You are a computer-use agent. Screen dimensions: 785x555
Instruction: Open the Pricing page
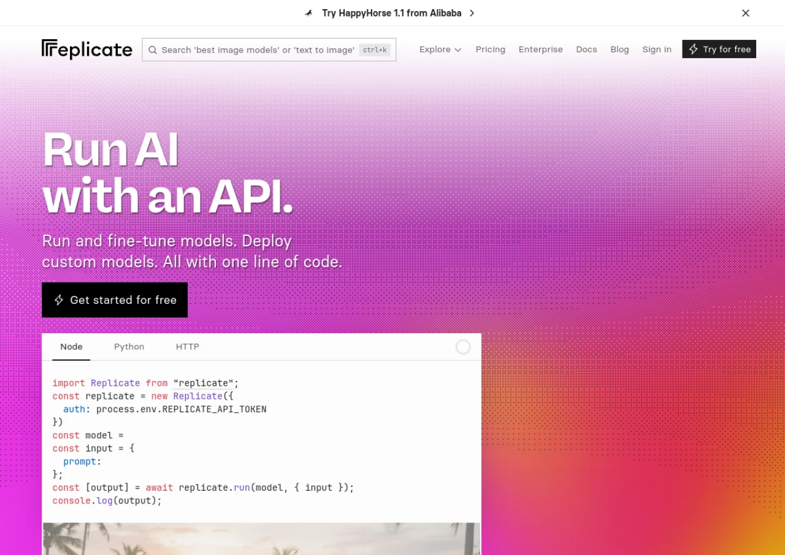[491, 50]
